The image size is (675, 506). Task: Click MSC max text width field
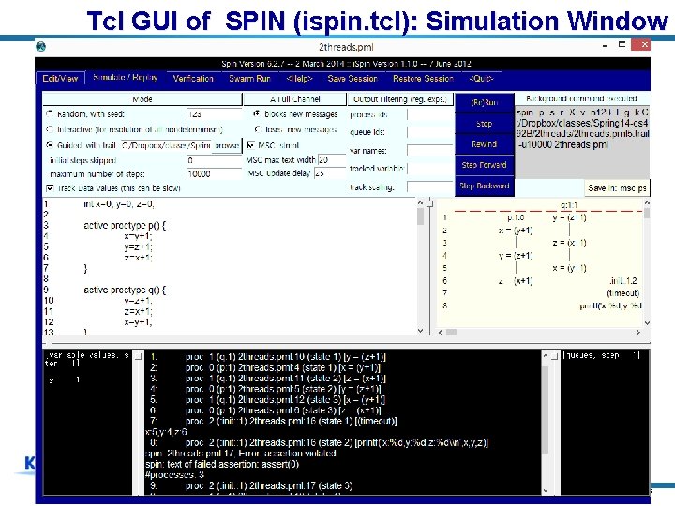point(332,159)
